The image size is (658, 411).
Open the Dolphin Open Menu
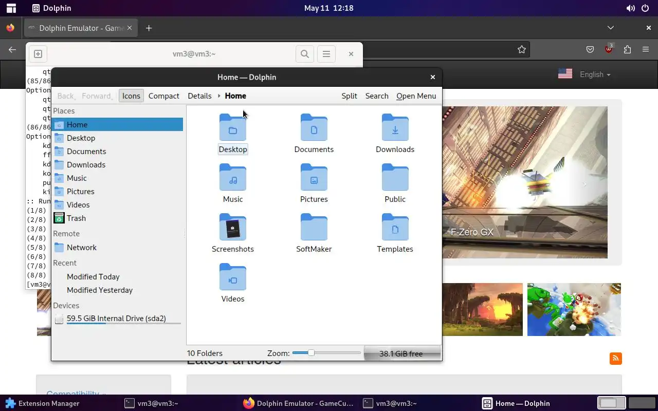click(x=416, y=96)
